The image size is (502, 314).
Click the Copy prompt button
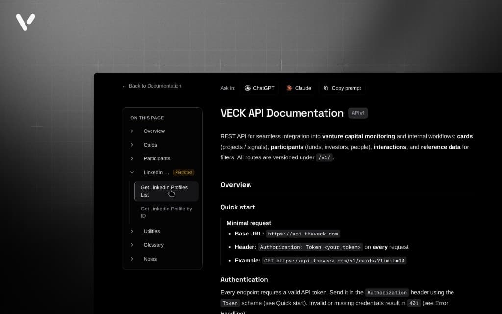click(342, 88)
